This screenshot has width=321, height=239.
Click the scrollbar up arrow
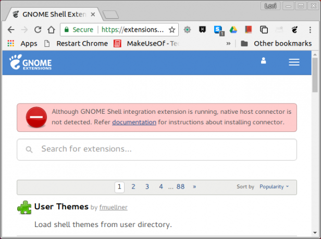[x=315, y=54]
